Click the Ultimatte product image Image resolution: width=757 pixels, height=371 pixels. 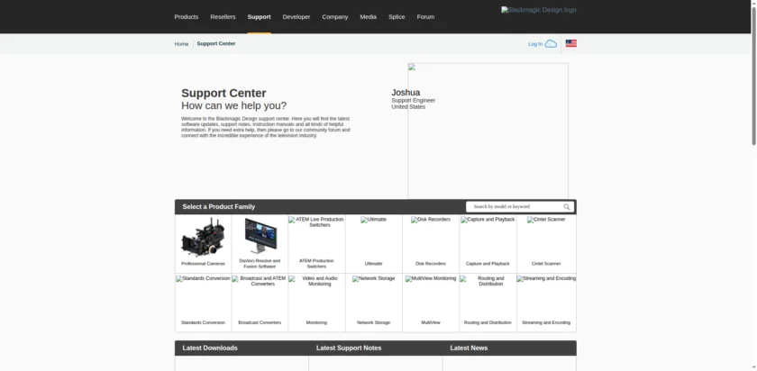point(373,220)
